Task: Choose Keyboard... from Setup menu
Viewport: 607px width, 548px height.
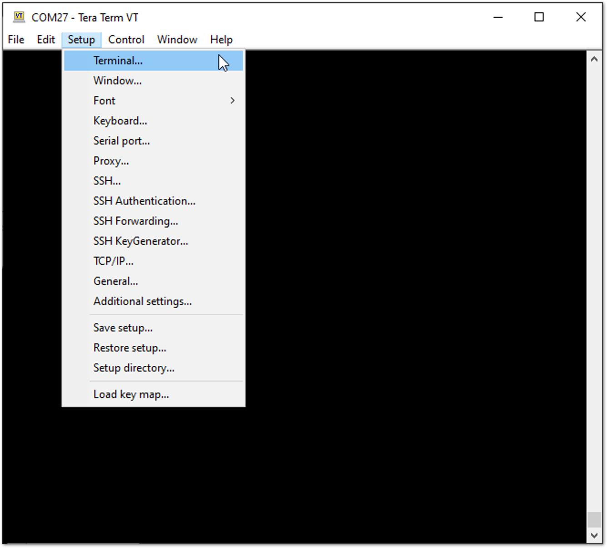Action: point(120,121)
